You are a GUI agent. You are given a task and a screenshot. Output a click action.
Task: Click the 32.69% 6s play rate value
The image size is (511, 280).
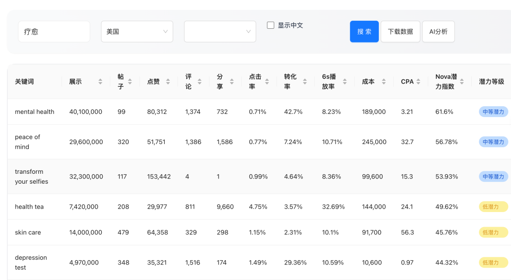pos(334,206)
